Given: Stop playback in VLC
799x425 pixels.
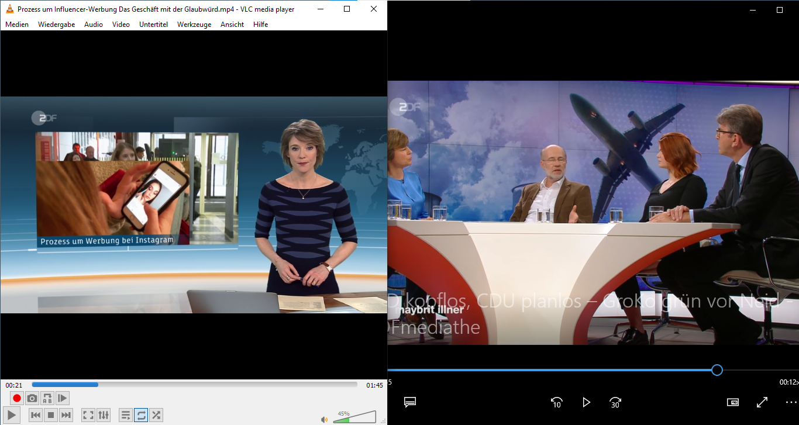Looking at the screenshot, I should point(51,415).
